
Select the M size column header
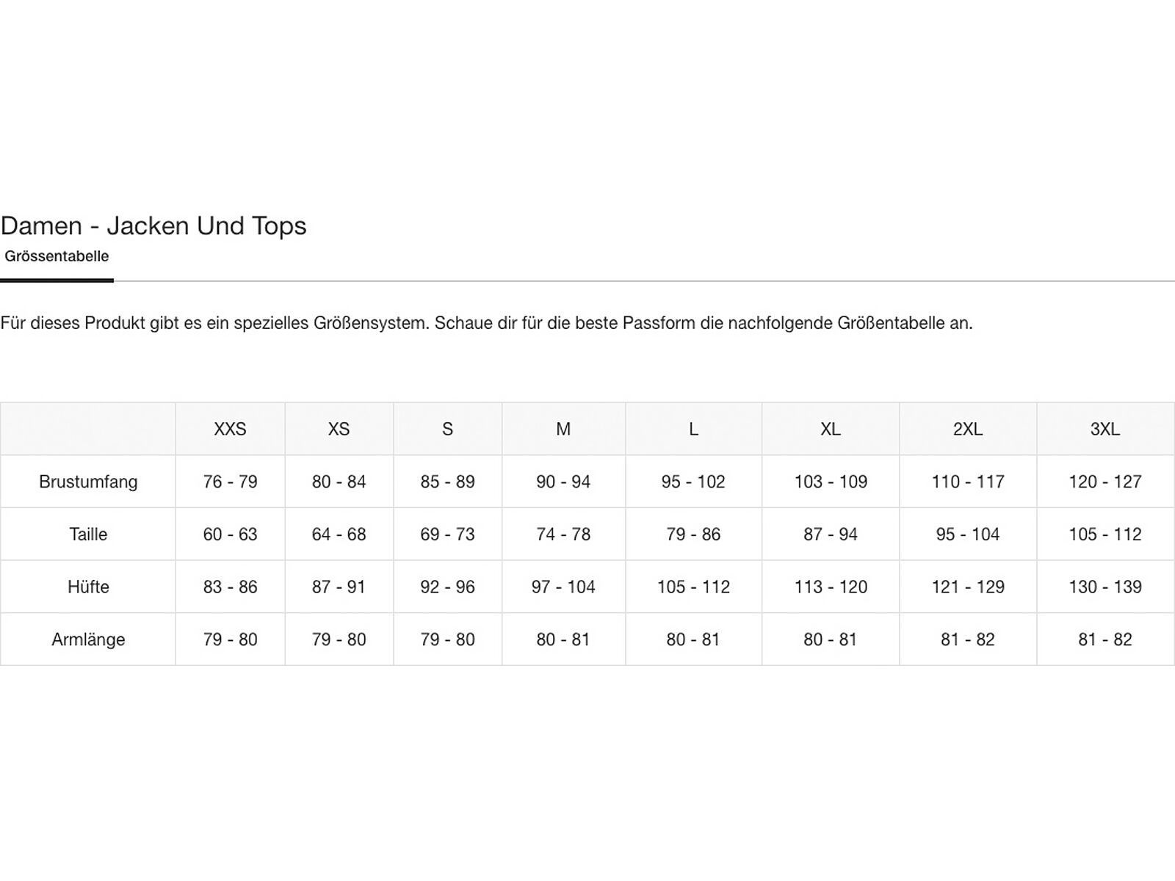(x=563, y=429)
